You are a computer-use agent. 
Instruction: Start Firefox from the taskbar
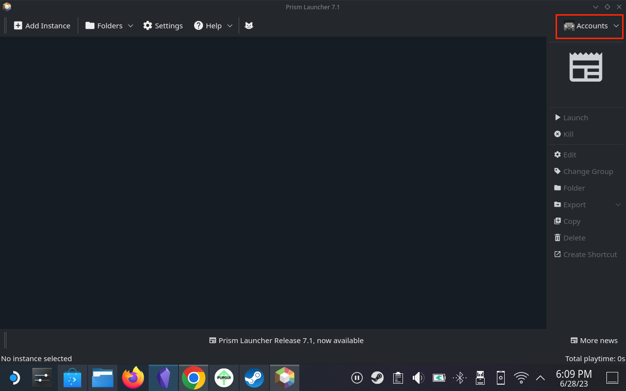(x=133, y=377)
